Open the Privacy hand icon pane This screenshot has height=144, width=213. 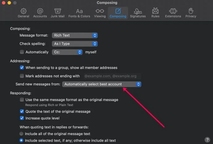click(x=191, y=11)
